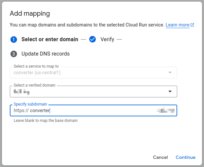Go to the Verify step label
The image size is (204, 167).
click(x=107, y=40)
